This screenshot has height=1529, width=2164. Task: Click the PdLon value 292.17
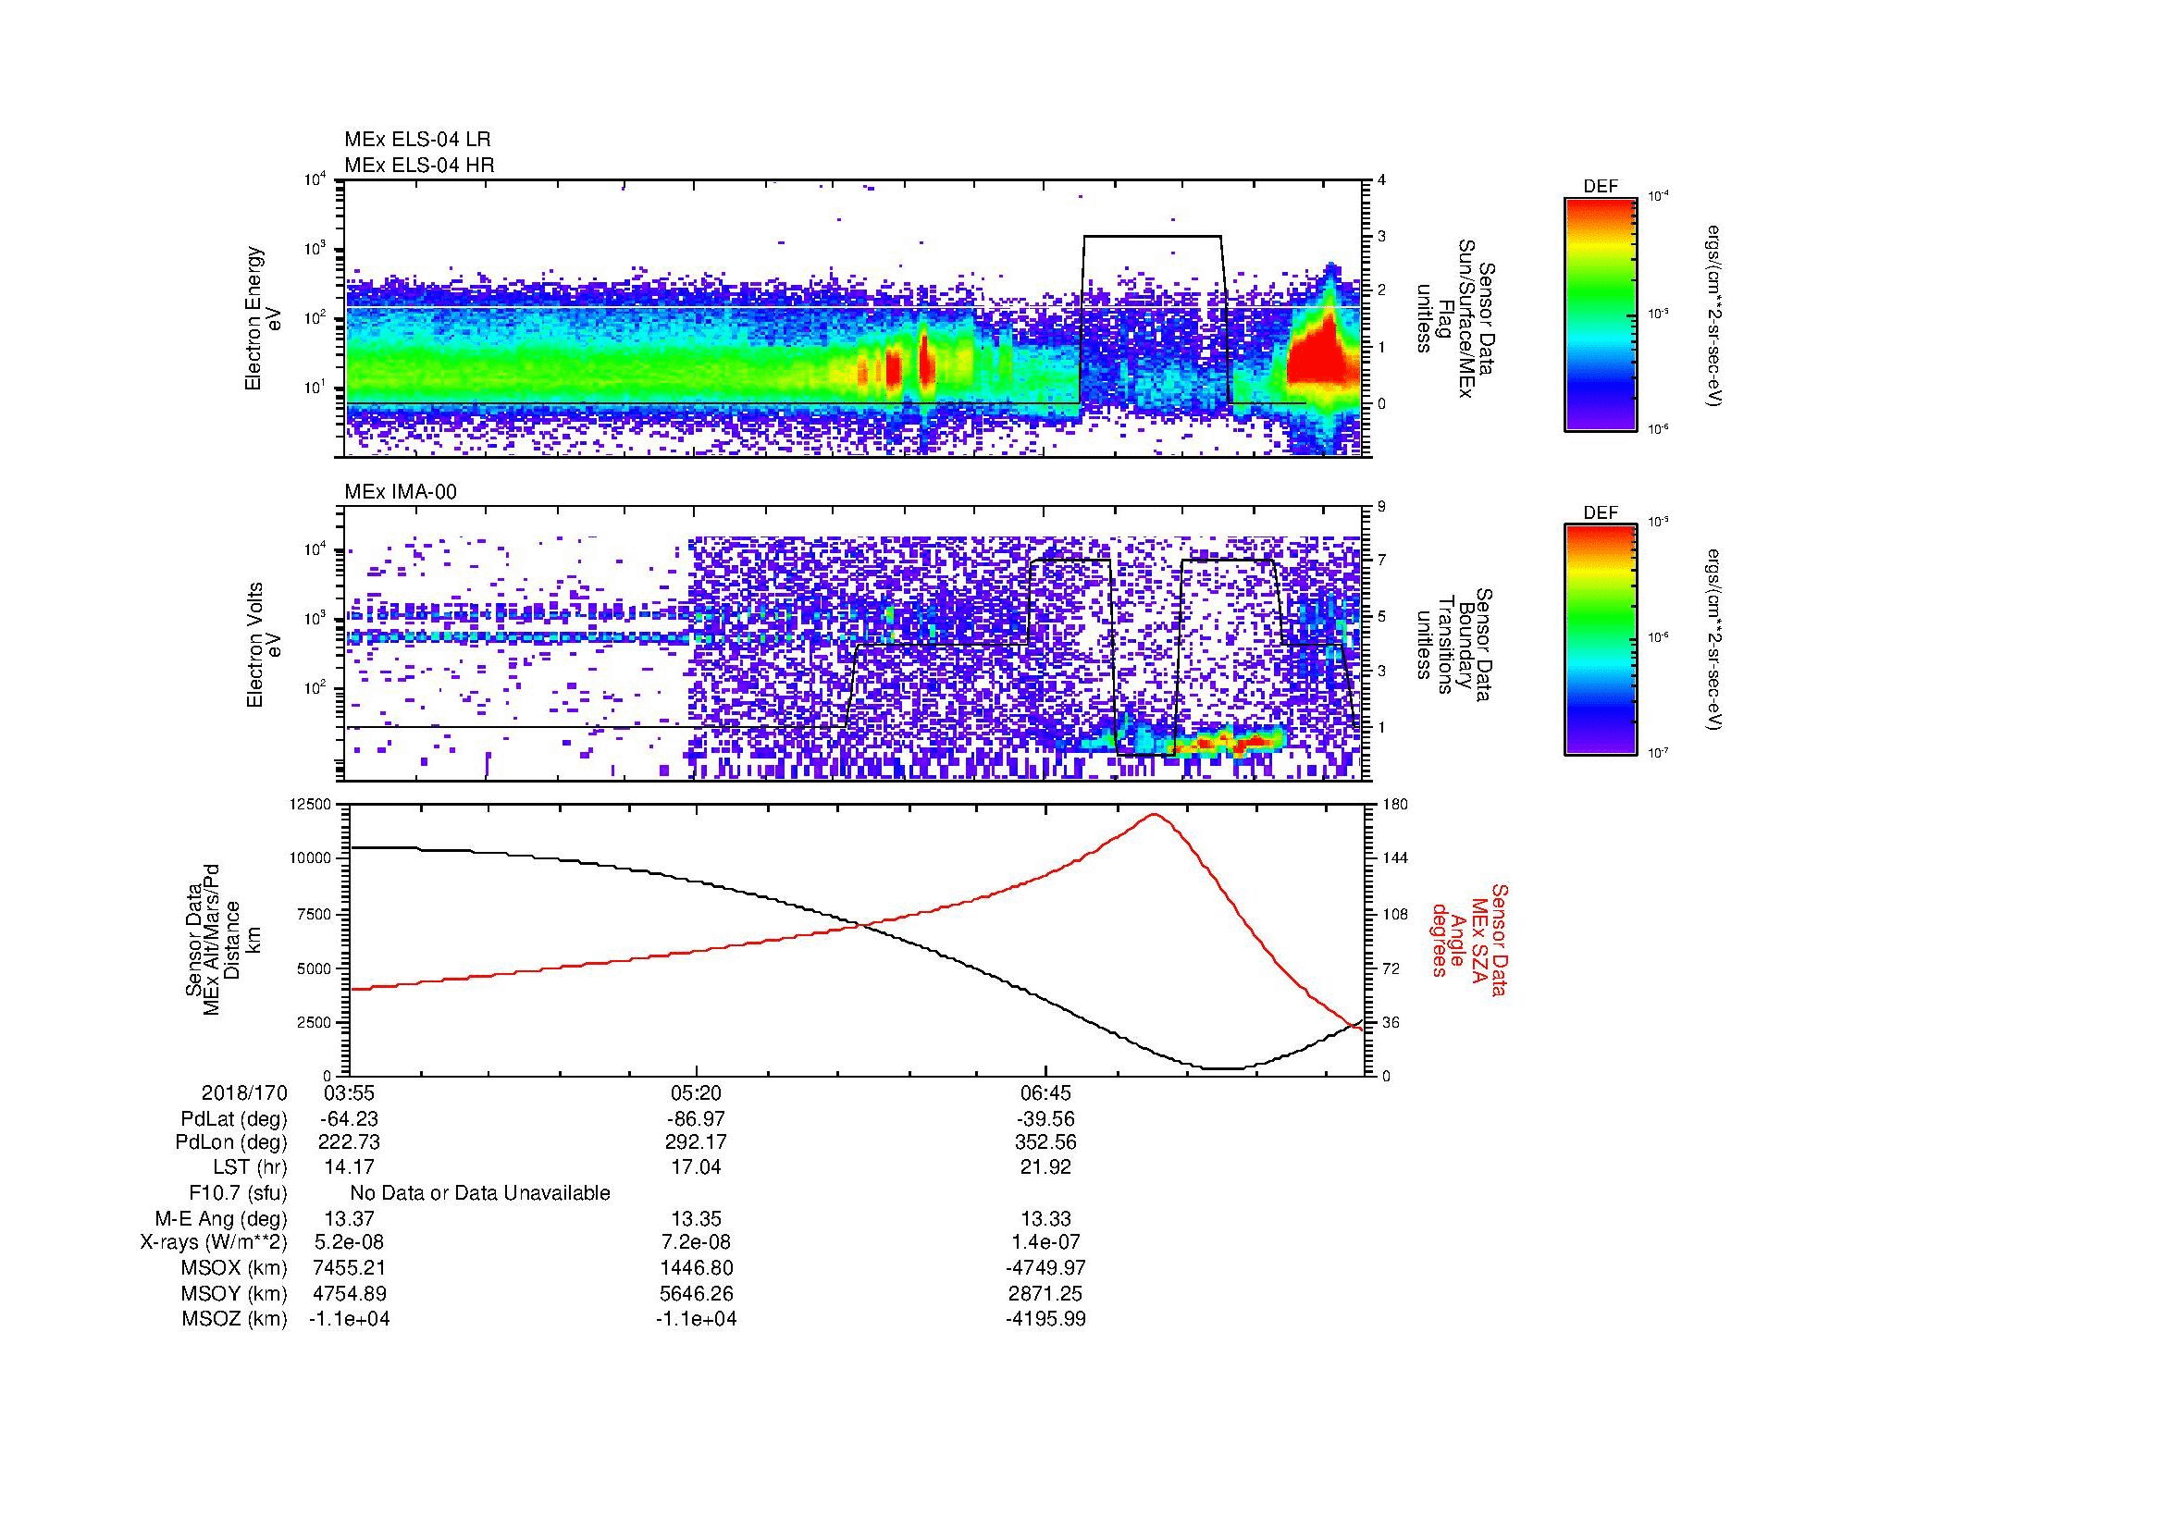pos(697,1142)
